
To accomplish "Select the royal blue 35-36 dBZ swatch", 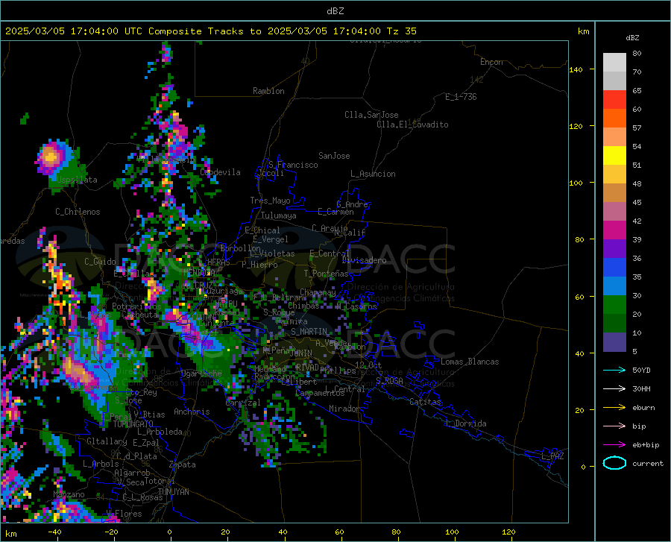I will click(x=614, y=267).
